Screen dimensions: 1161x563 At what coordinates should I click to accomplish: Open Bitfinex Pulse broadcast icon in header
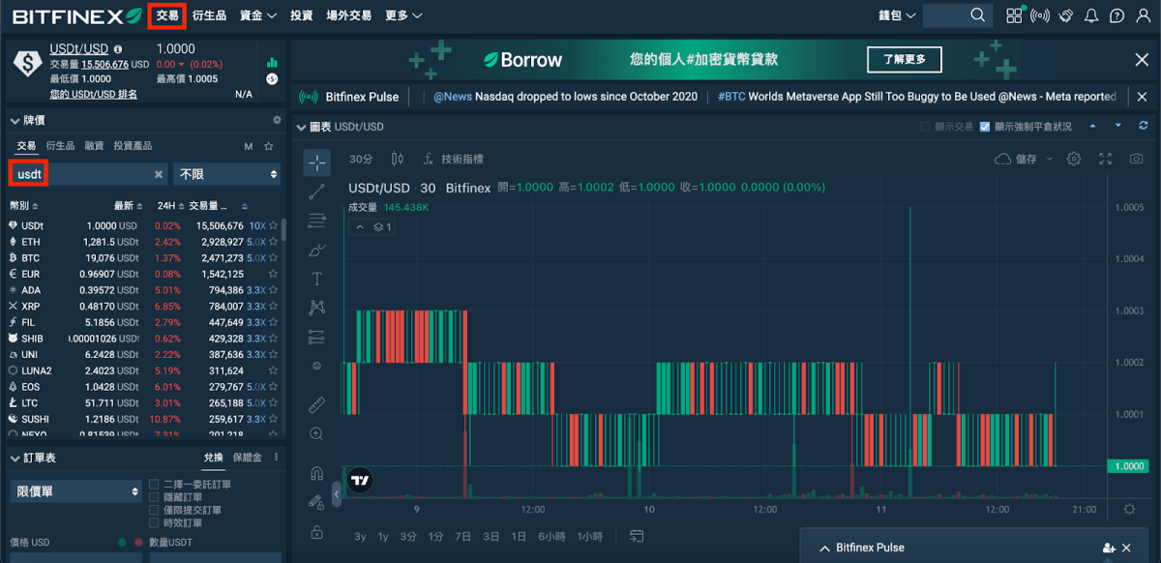[x=1040, y=15]
